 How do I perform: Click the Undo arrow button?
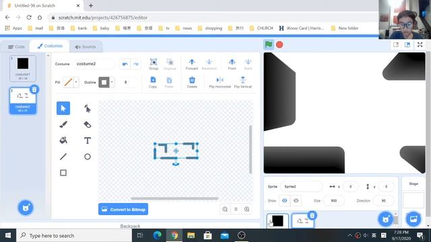click(x=125, y=64)
